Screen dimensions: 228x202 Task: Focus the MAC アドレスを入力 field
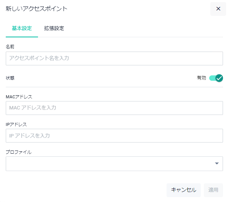(114, 108)
